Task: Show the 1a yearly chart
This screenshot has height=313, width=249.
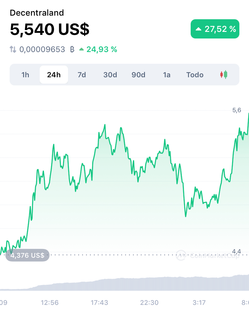Action: 167,75
